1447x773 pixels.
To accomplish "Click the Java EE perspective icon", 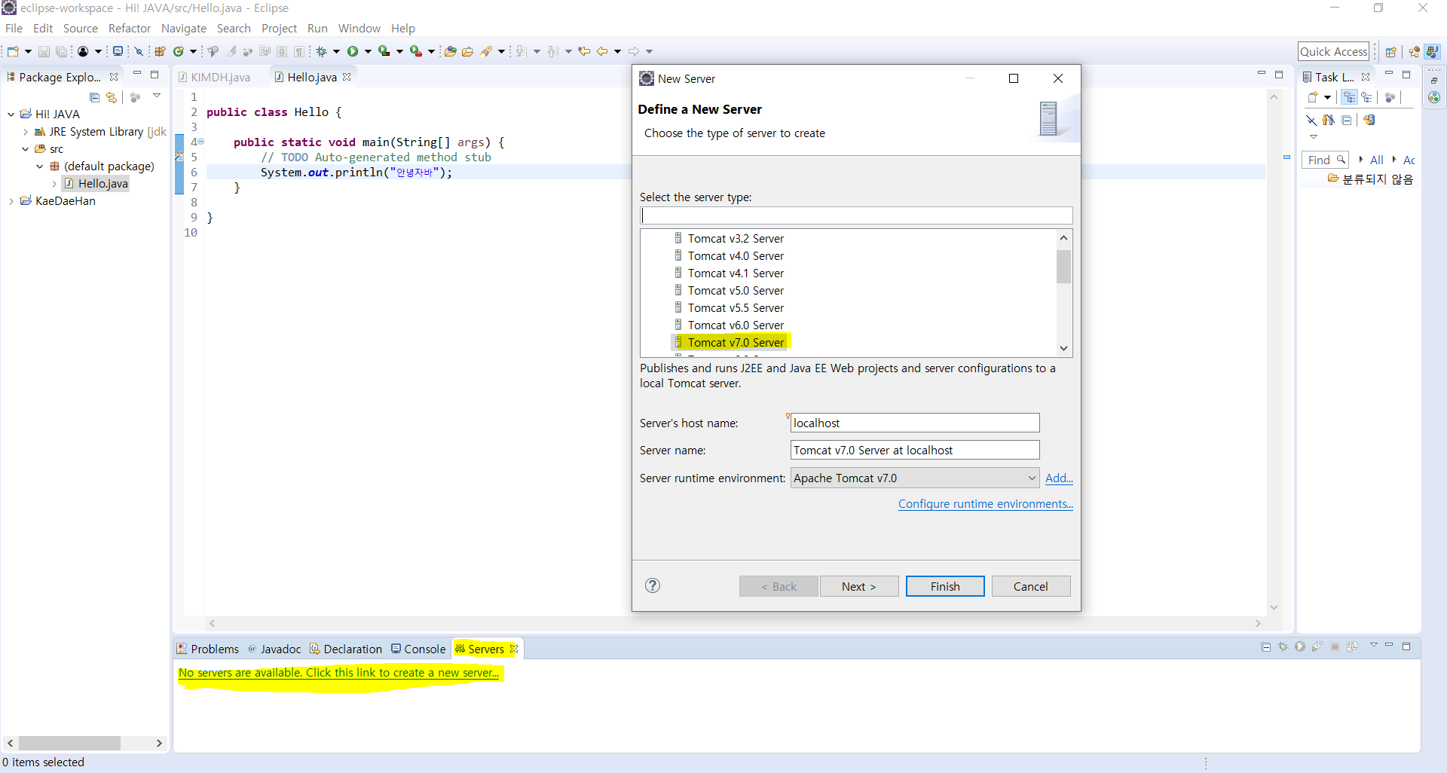I will pos(1415,51).
